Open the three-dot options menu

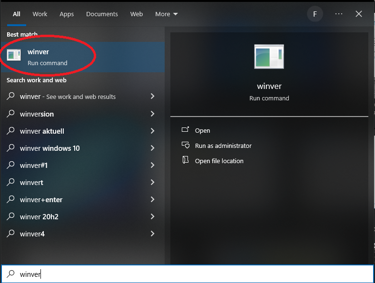tap(339, 14)
